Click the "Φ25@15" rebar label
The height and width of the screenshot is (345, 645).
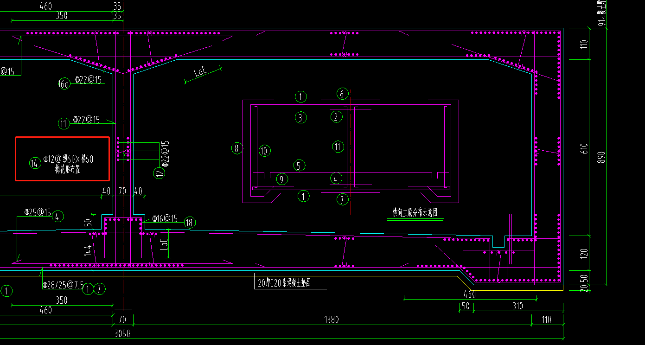[38, 212]
